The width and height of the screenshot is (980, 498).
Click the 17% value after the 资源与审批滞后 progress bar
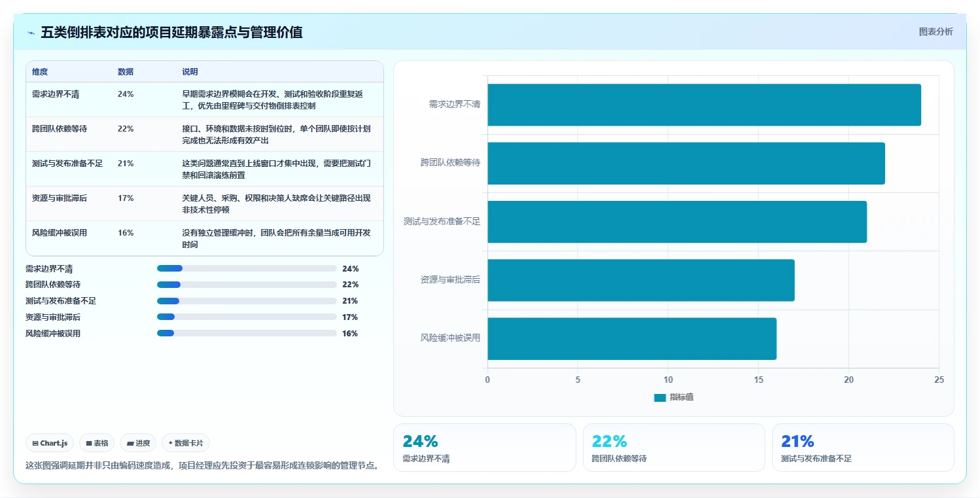350,317
